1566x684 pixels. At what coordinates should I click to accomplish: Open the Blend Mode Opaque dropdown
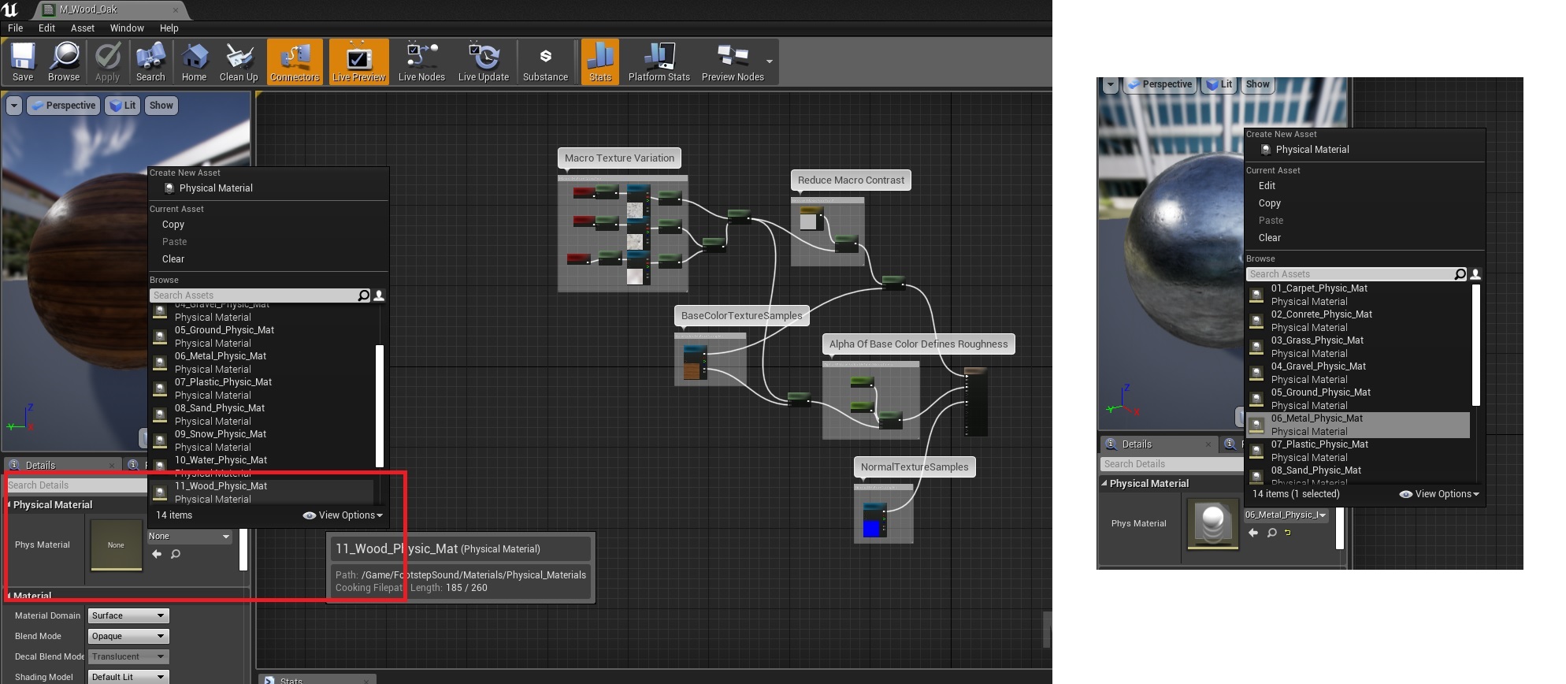coord(128,636)
